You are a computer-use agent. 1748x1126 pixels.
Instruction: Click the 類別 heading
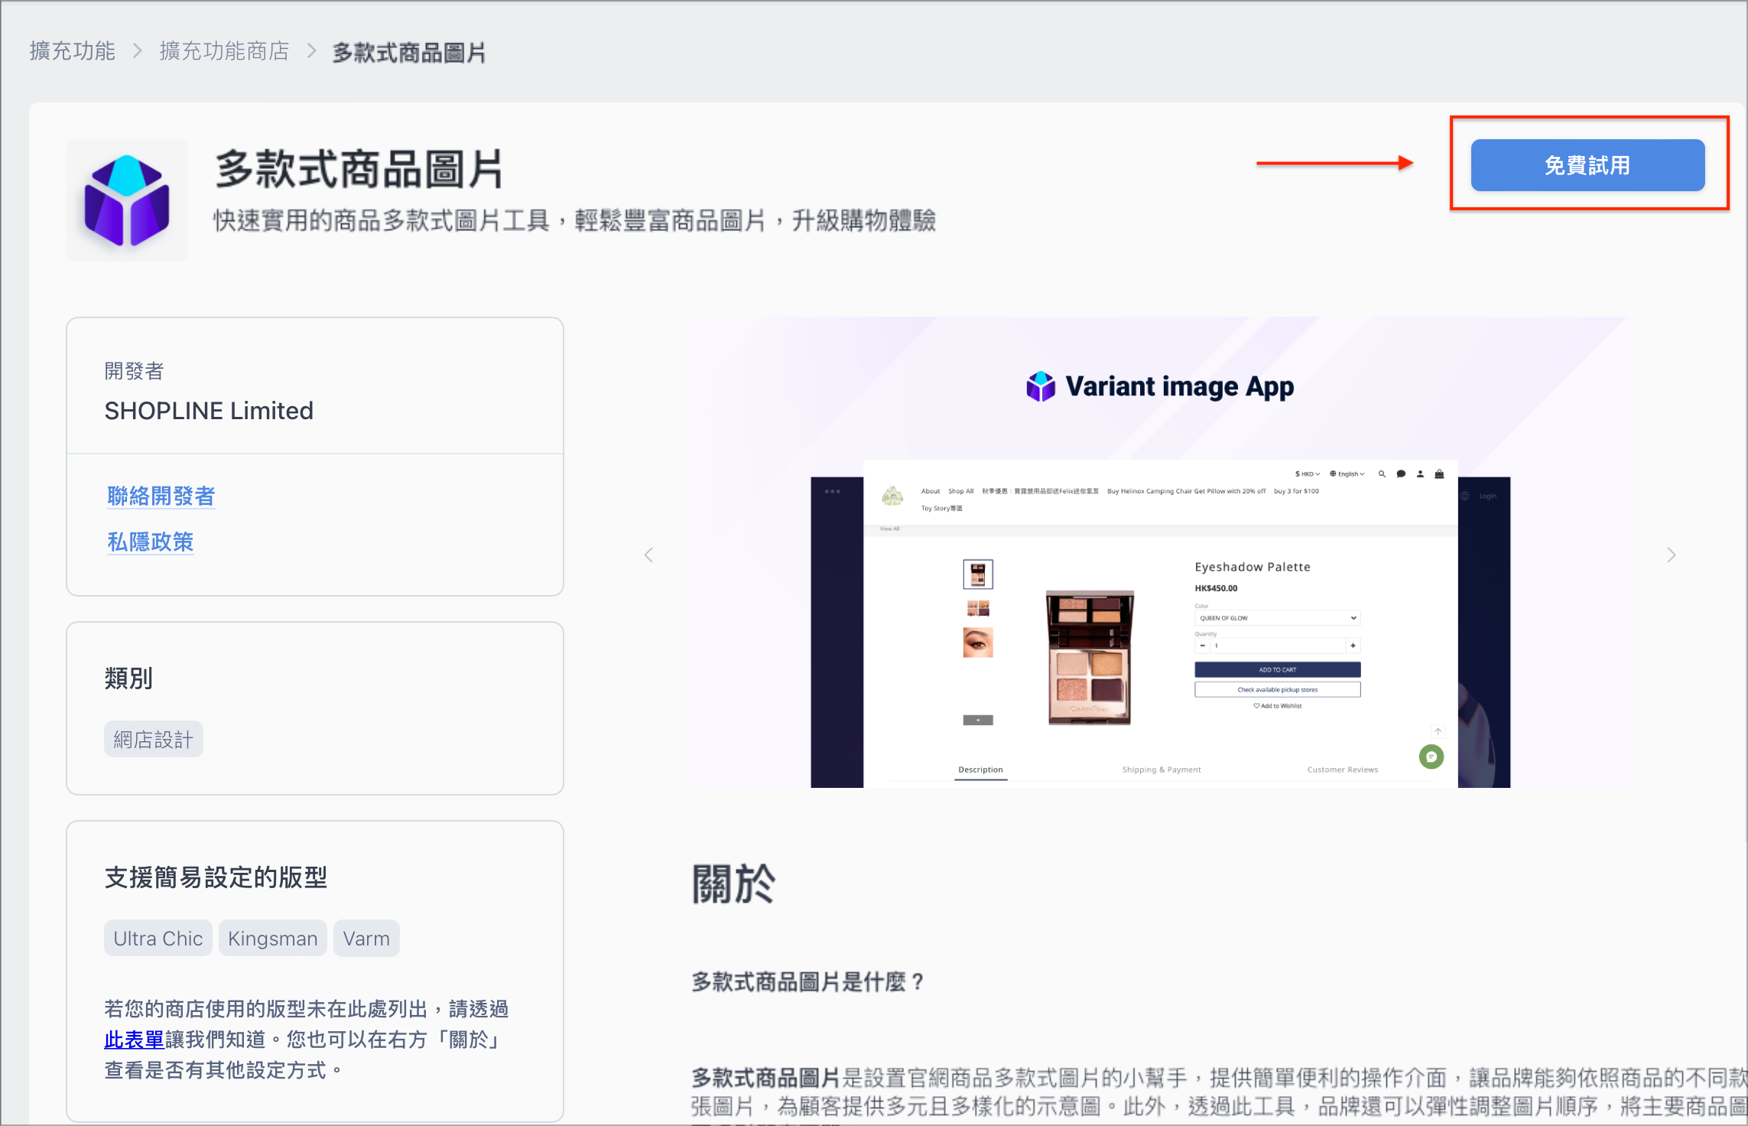point(128,678)
